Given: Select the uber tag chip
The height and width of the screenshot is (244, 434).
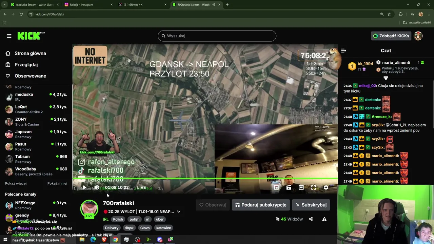Looking at the screenshot, I should [160, 219].
